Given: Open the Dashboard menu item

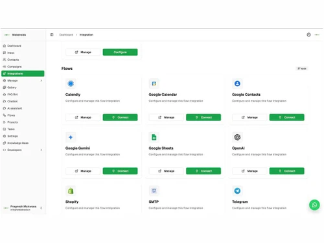Looking at the screenshot, I should pyautogui.click(x=23, y=46).
